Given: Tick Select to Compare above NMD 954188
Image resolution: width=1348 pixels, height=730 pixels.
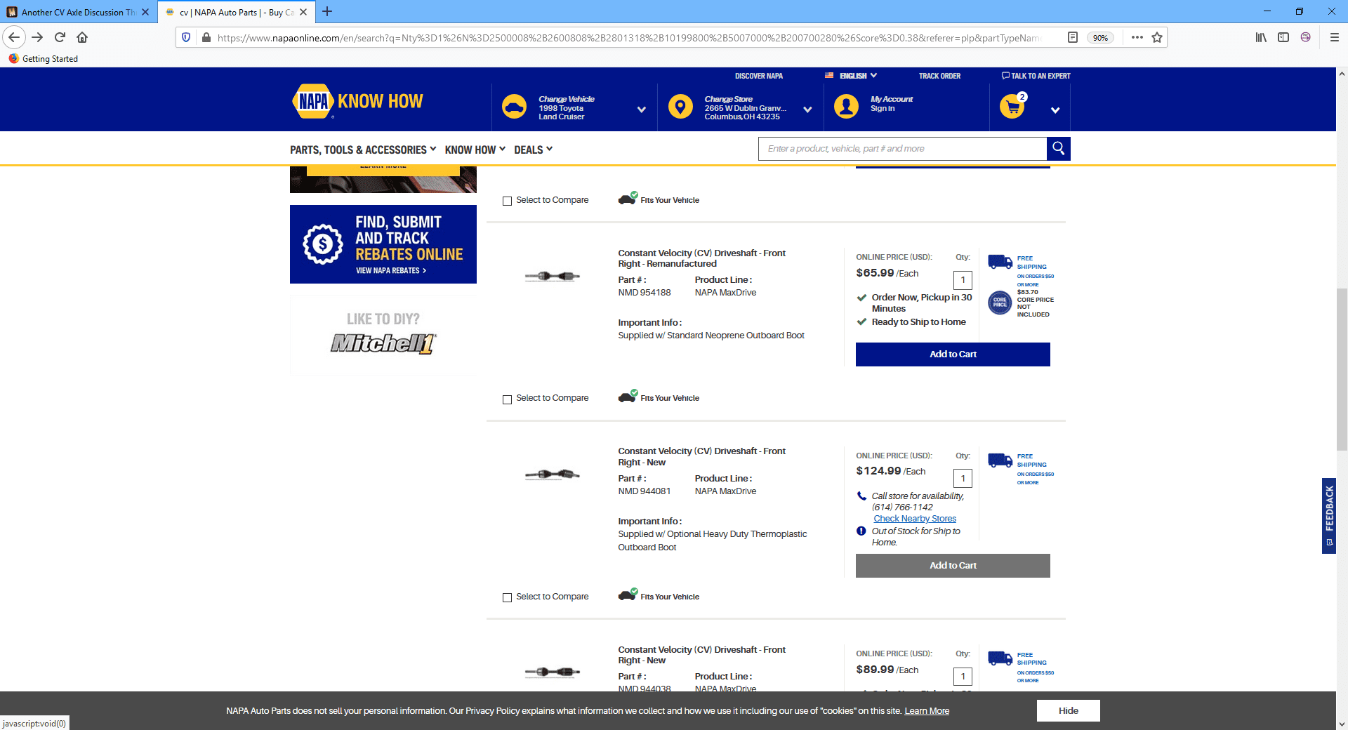Looking at the screenshot, I should [507, 201].
